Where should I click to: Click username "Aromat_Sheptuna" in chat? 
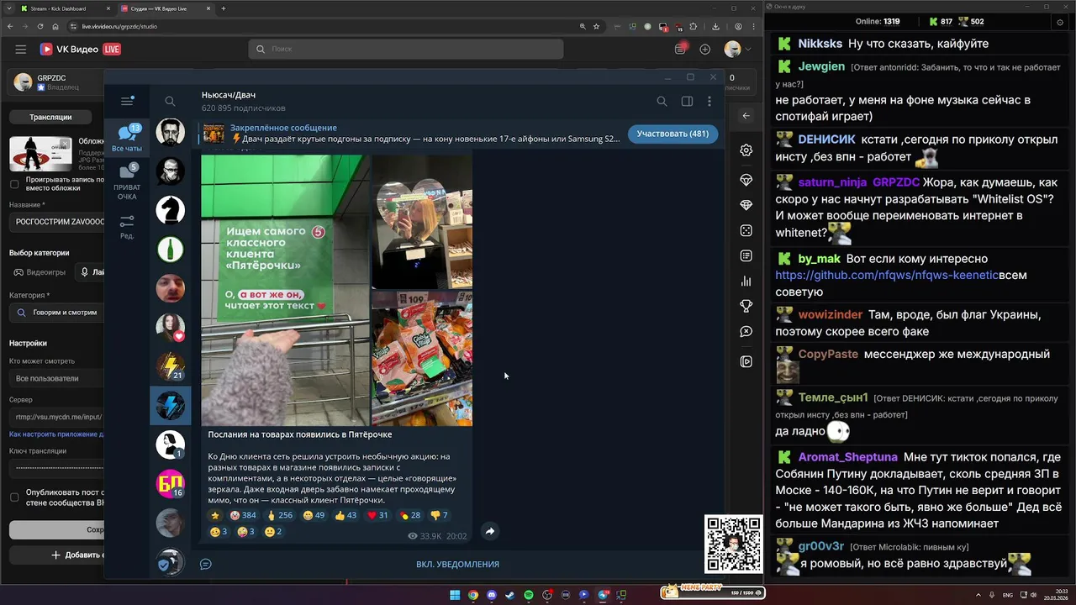[848, 458]
